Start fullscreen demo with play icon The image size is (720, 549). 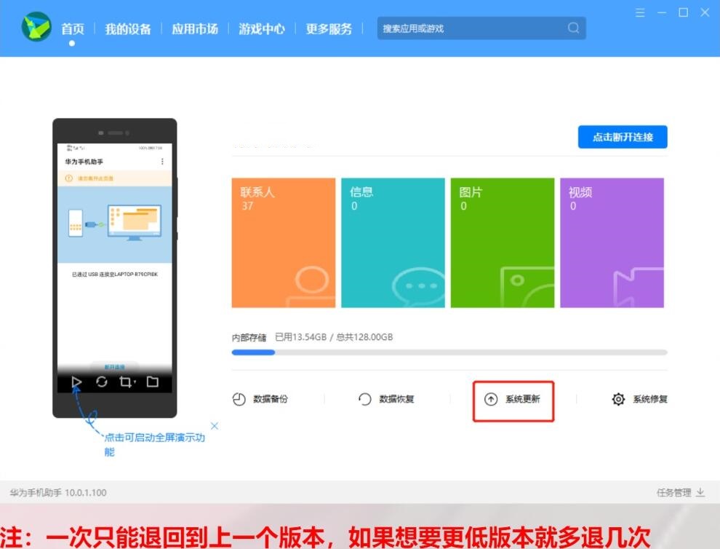(76, 382)
